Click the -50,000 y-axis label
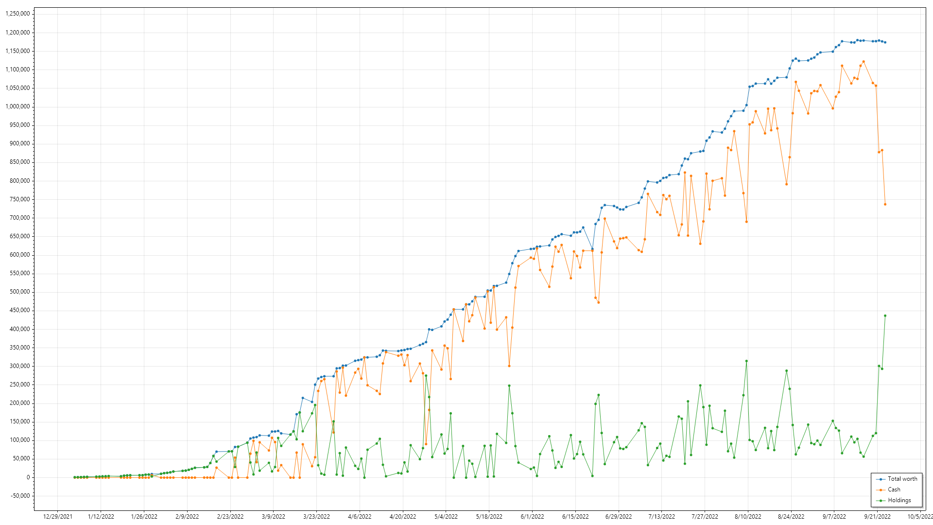 (20, 496)
